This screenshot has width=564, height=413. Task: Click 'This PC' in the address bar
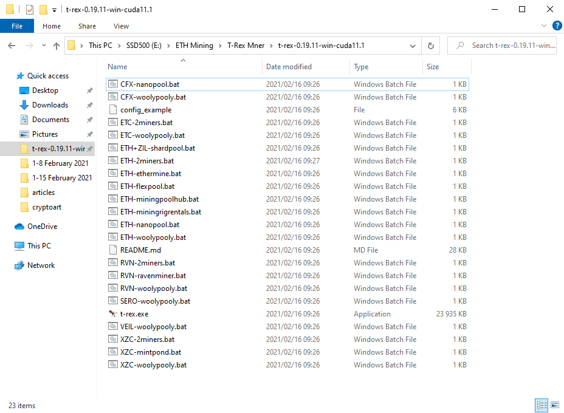(100, 46)
